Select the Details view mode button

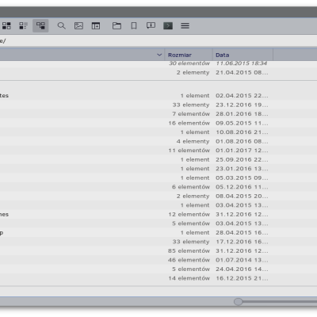pos(40,25)
